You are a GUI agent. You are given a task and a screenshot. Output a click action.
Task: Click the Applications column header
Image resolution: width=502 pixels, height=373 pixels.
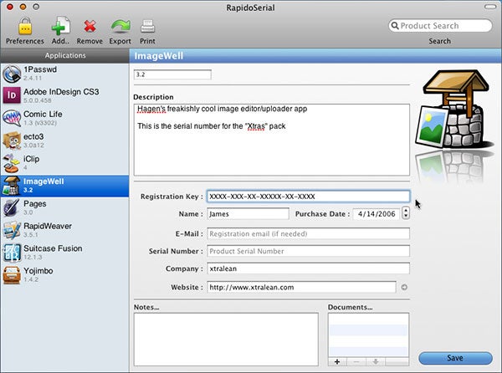click(64, 55)
